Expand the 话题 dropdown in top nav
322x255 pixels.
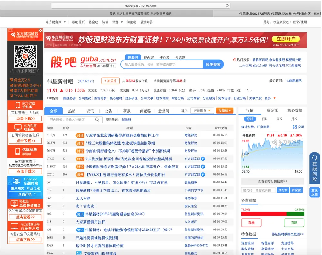coord(117,22)
